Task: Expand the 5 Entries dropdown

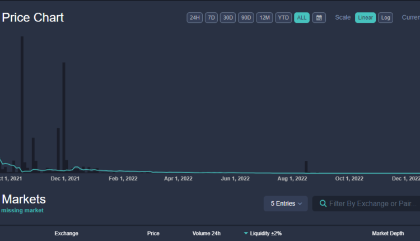Action: point(286,203)
